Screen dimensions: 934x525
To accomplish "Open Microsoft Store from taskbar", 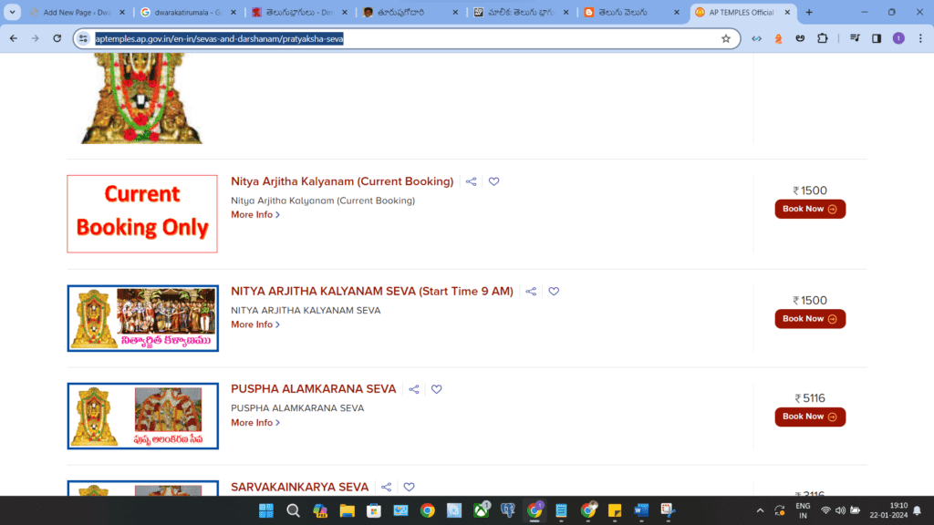I will coord(373,510).
